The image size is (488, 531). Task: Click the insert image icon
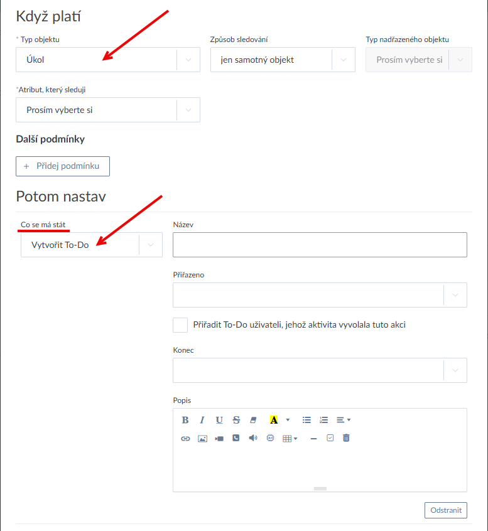pyautogui.click(x=202, y=439)
